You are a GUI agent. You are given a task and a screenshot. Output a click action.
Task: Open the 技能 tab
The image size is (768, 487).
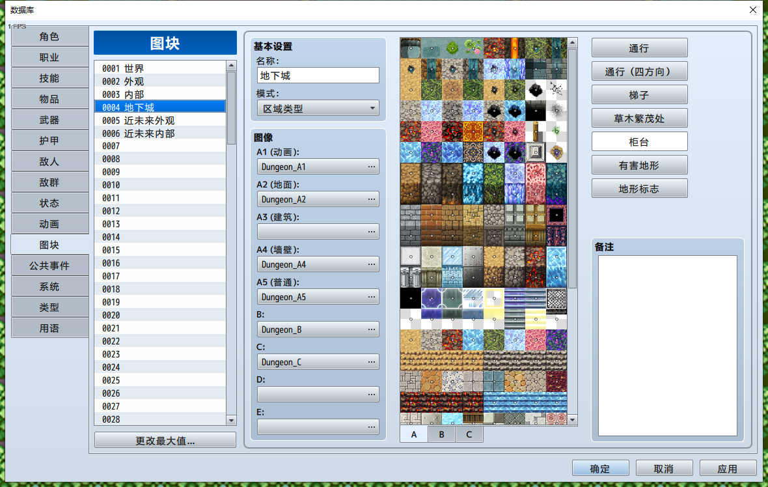[x=49, y=78]
